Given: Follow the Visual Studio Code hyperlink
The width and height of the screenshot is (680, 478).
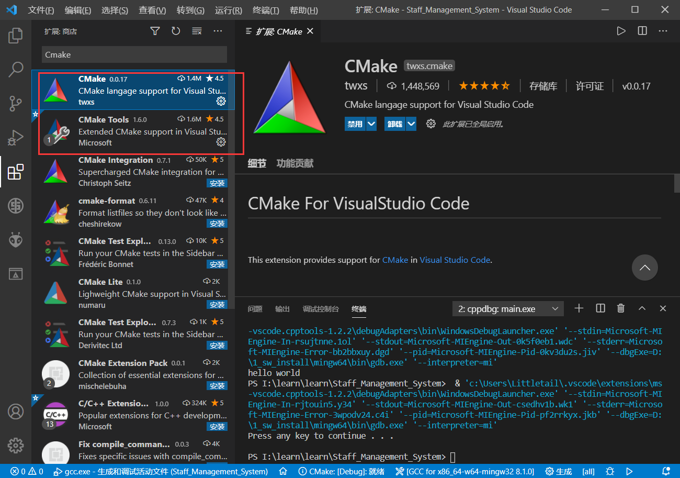Looking at the screenshot, I should [455, 260].
